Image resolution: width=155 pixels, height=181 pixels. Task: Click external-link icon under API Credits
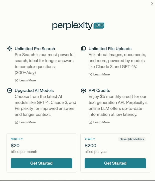[90, 122]
